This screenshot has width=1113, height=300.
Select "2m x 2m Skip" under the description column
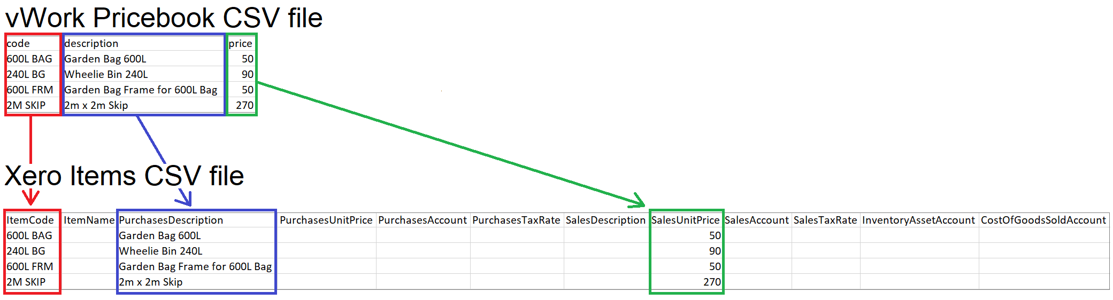tap(96, 105)
